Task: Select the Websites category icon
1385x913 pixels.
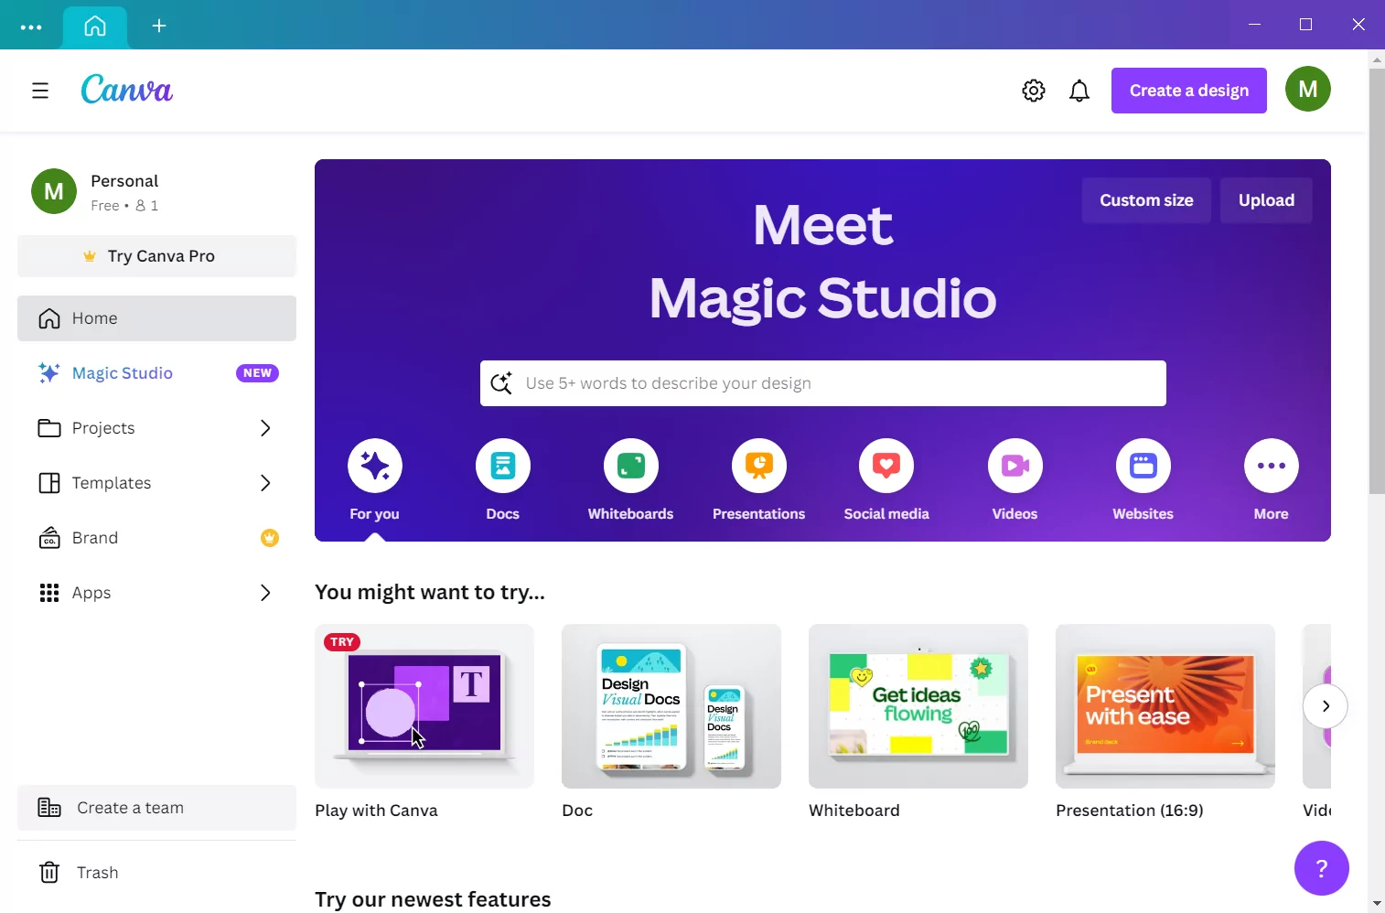Action: pyautogui.click(x=1143, y=466)
